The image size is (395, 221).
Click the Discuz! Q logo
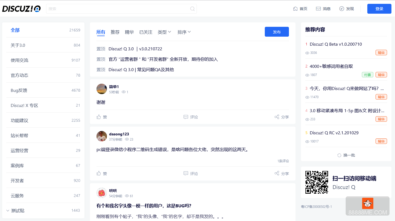(21, 9)
